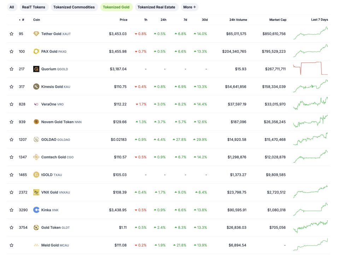Click Tether Gold market cap $850,610,756
This screenshot has width=362, height=255.
click(x=274, y=34)
